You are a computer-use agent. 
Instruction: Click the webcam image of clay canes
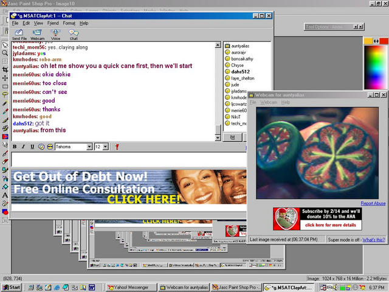coord(317,153)
